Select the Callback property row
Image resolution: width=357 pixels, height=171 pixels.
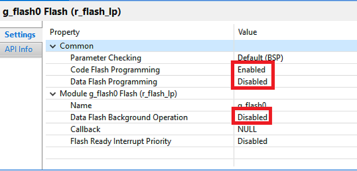[x=85, y=129]
